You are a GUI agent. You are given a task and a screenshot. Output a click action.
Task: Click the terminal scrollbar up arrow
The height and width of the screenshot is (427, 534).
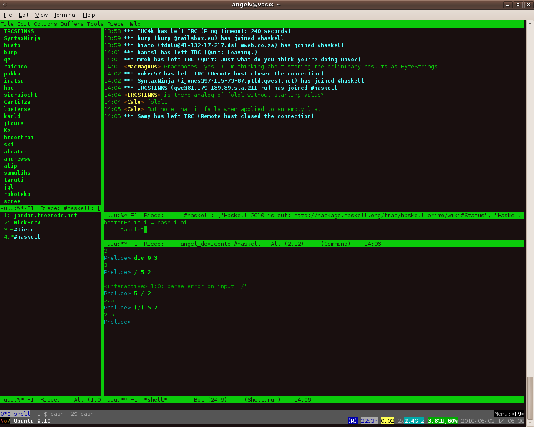[530, 23]
